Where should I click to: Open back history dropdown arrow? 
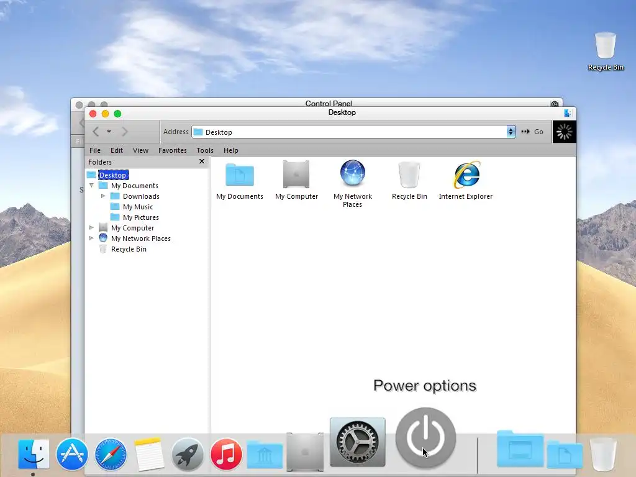tap(109, 132)
